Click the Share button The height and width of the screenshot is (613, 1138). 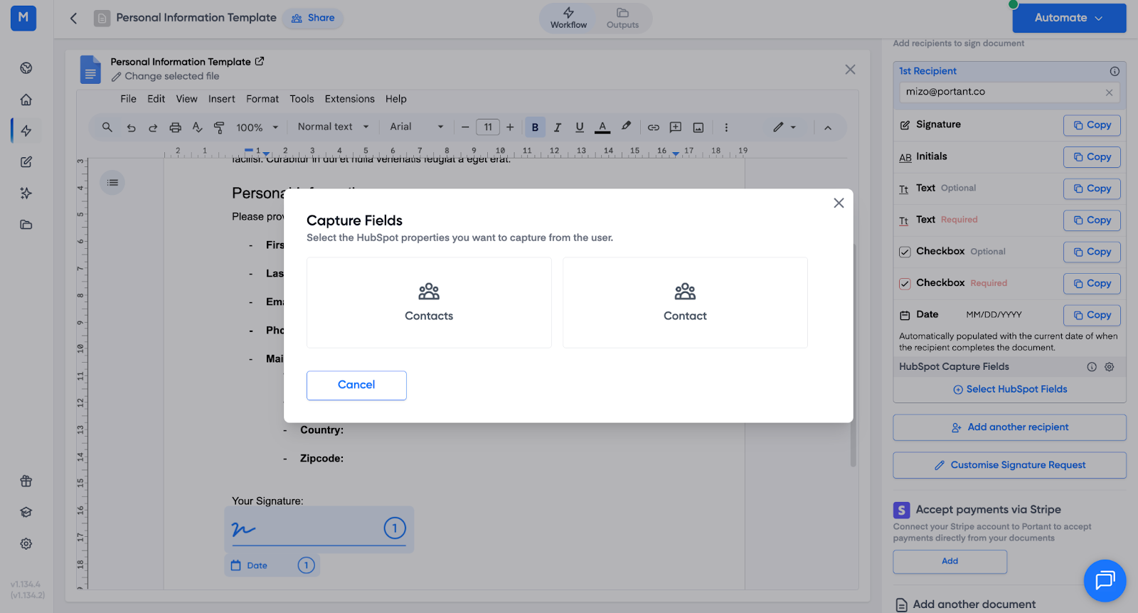pyautogui.click(x=313, y=18)
